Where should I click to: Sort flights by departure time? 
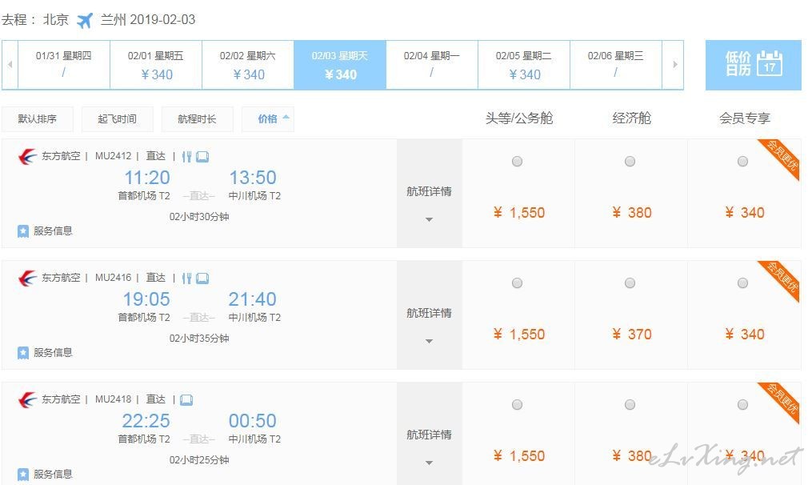click(x=117, y=119)
